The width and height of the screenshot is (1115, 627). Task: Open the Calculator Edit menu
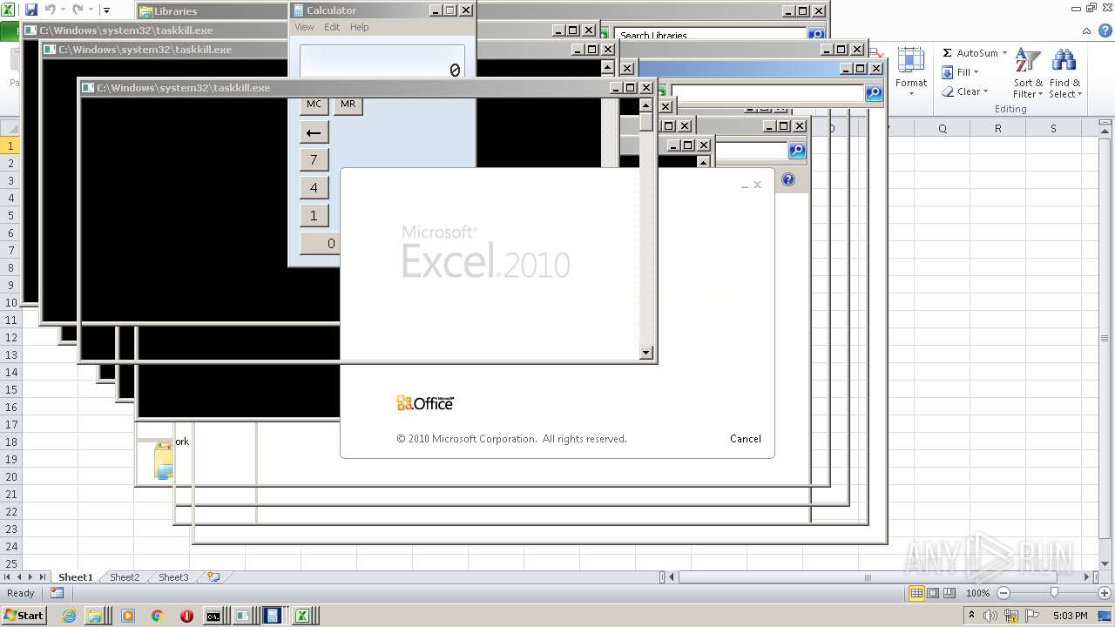(332, 27)
